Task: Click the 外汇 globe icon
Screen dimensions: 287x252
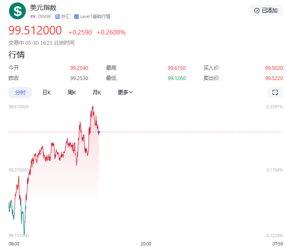Action: coord(57,17)
